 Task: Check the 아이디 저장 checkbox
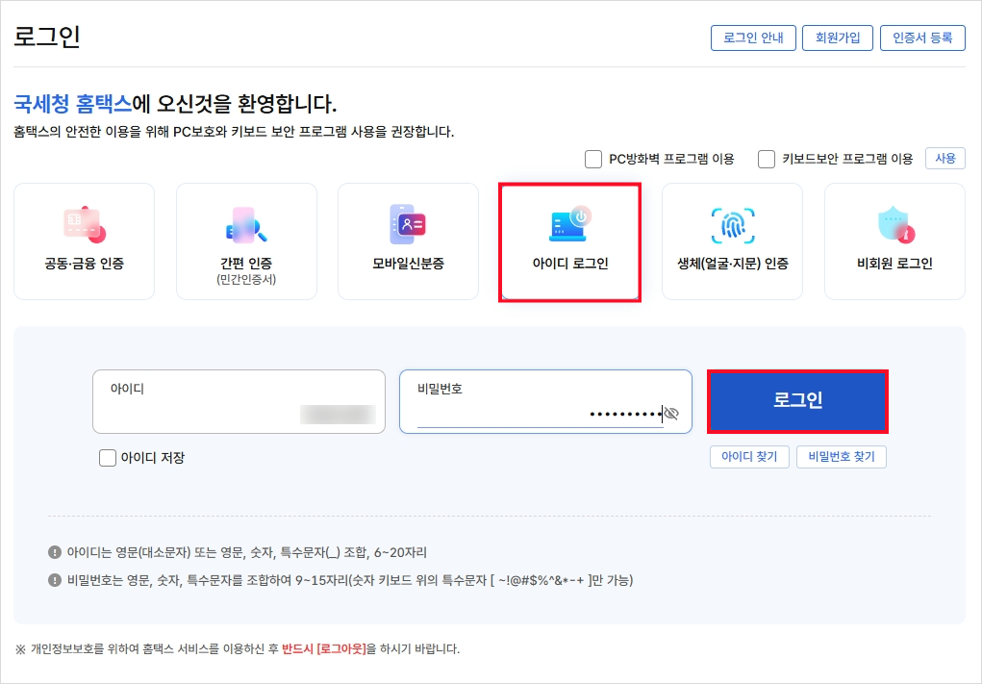tap(108, 458)
